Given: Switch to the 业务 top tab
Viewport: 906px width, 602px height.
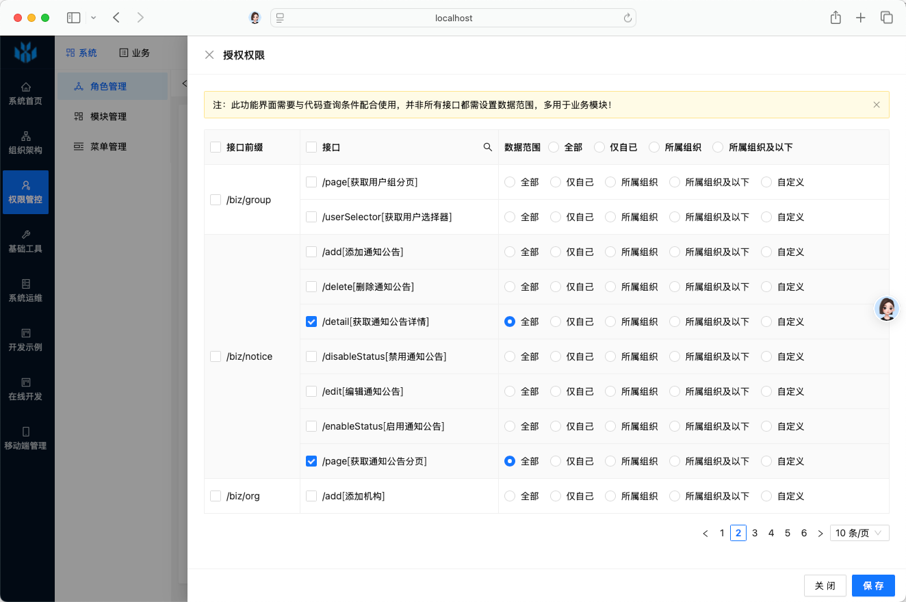Looking at the screenshot, I should [x=134, y=53].
